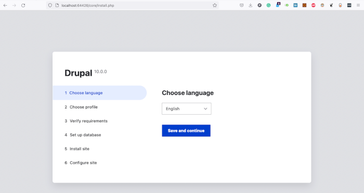Click the Choose language heading

(188, 93)
